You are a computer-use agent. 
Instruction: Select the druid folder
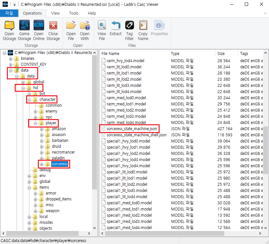click(x=56, y=146)
